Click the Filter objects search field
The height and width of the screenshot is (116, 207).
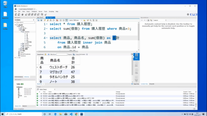pos(26,22)
